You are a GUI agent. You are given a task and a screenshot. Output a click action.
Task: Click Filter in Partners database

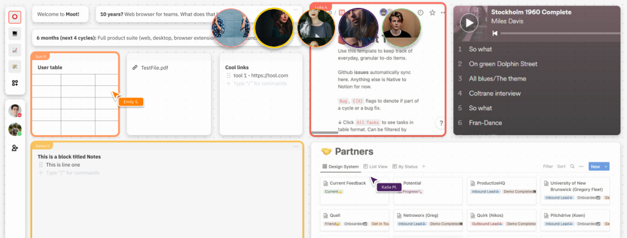(548, 167)
